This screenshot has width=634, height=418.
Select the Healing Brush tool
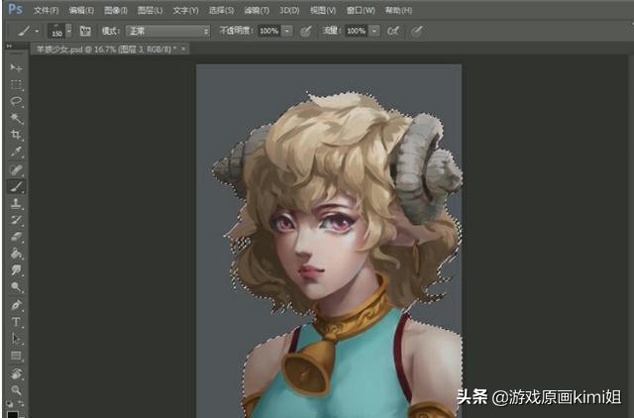coord(16,169)
